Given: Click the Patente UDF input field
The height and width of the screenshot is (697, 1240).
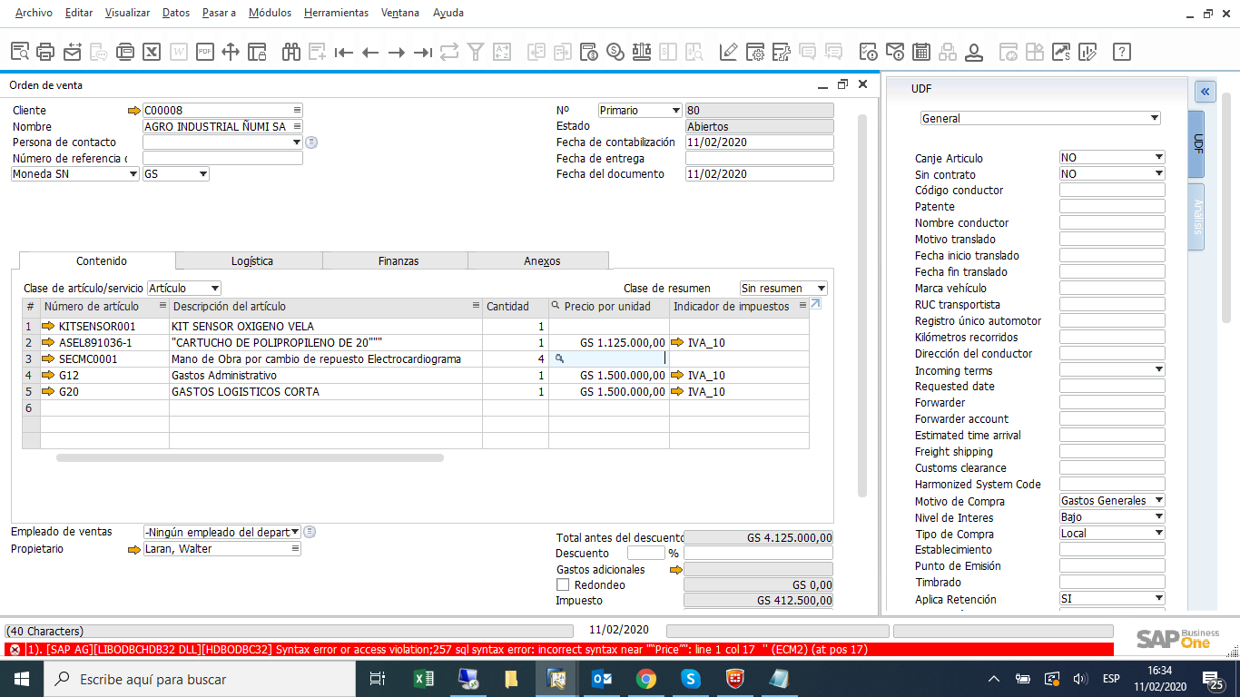Looking at the screenshot, I should pos(1112,207).
